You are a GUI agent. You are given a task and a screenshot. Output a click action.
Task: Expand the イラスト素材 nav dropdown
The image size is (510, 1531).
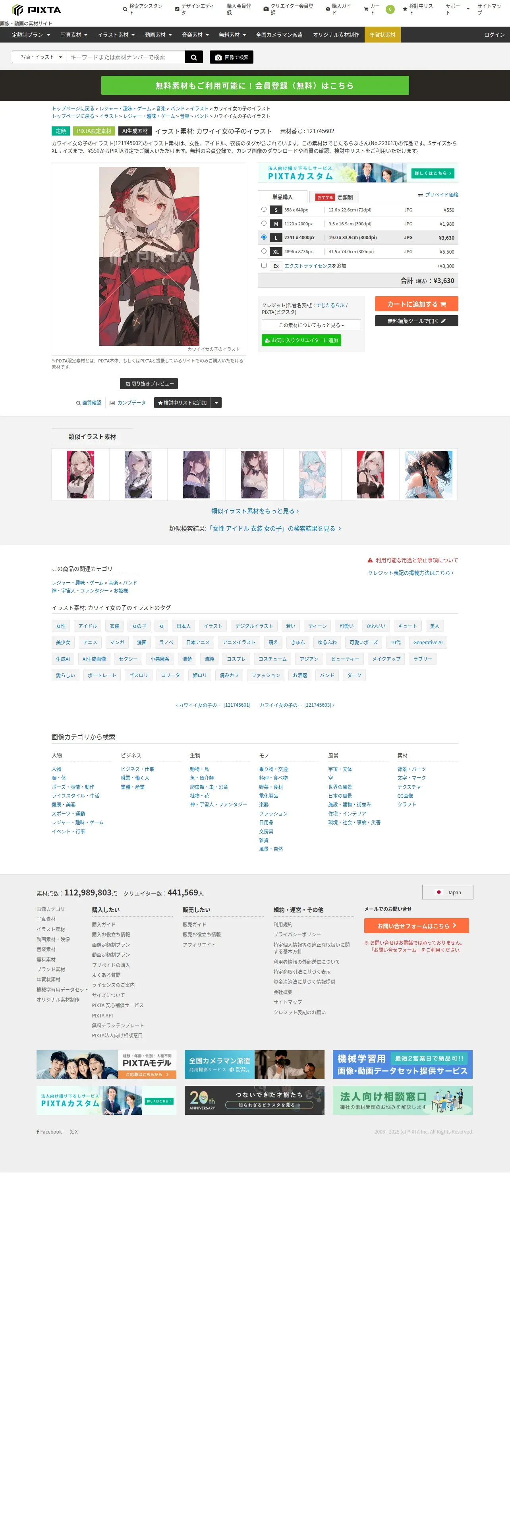click(x=116, y=35)
